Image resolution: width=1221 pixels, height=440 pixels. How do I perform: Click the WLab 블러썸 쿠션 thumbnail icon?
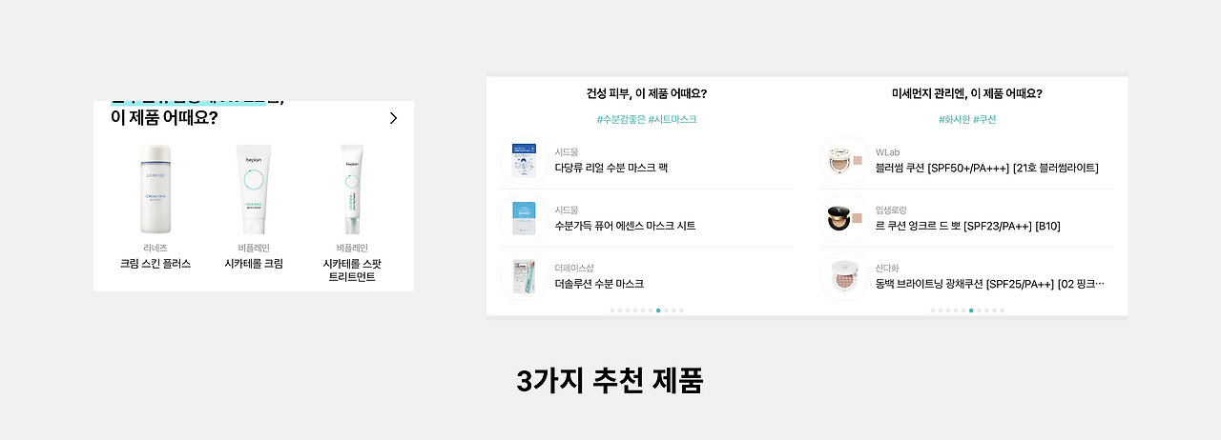844,160
